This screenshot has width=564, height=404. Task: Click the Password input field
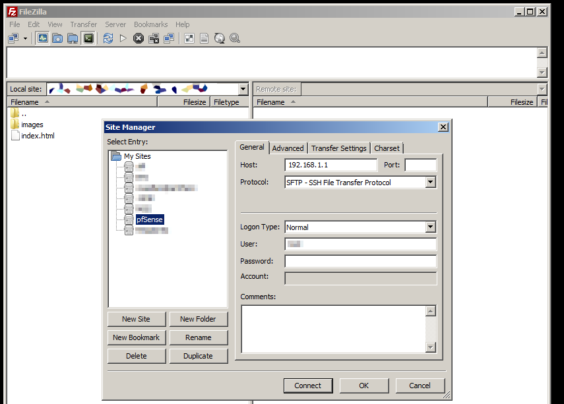click(x=360, y=261)
